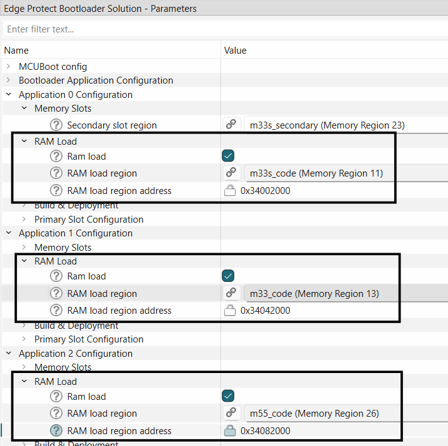
Task: Click the filter text input field
Action: 224,29
